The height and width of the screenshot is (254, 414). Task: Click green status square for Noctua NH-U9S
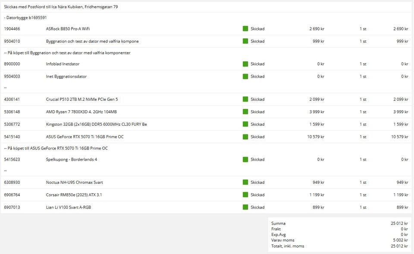pos(245,183)
